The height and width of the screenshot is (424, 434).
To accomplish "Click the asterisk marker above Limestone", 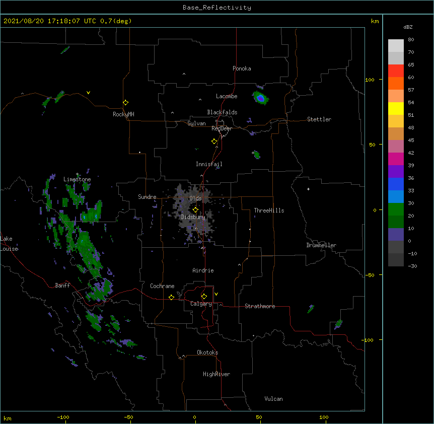I will (x=77, y=174).
